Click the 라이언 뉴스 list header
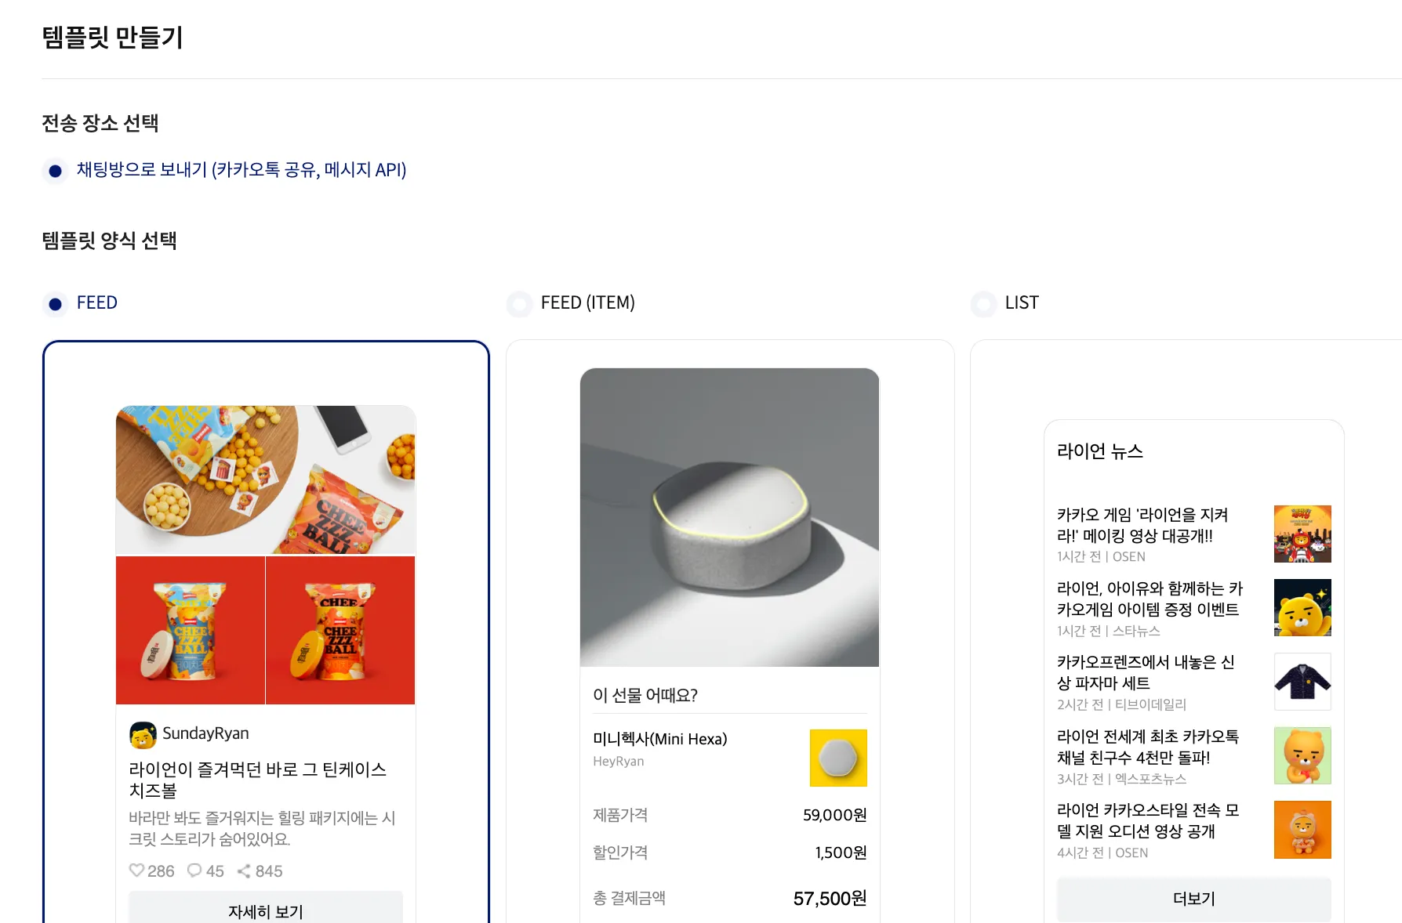 coord(1100,451)
